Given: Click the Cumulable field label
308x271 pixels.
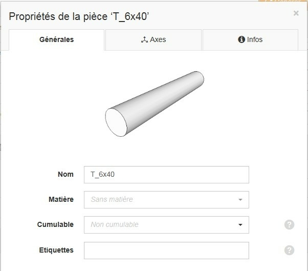Looking at the screenshot, I should (55, 224).
